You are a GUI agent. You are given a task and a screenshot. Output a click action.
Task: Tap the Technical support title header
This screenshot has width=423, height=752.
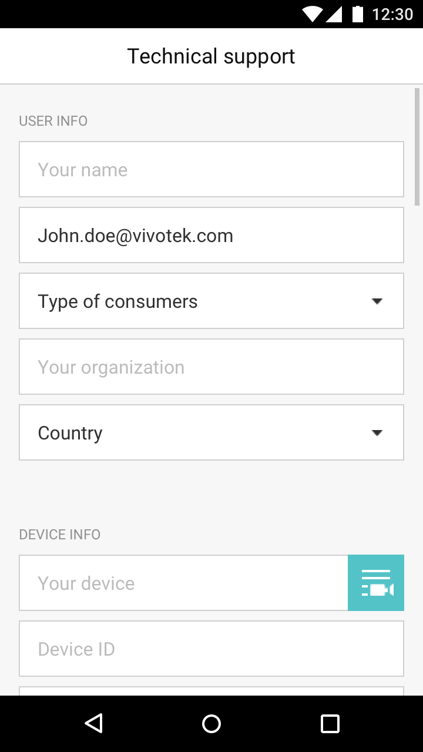211,56
